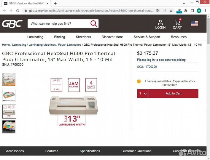Select the HeatSeal H600 labeled thumbnail
Image resolution: width=210 pixels, height=160 pixels.
9,95
